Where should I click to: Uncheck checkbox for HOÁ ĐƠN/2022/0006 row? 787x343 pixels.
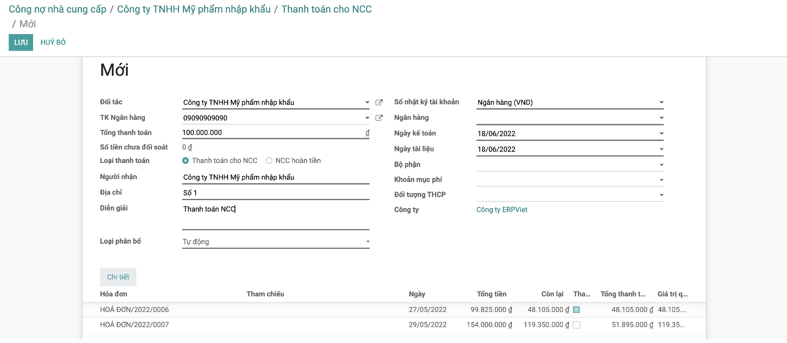click(576, 310)
